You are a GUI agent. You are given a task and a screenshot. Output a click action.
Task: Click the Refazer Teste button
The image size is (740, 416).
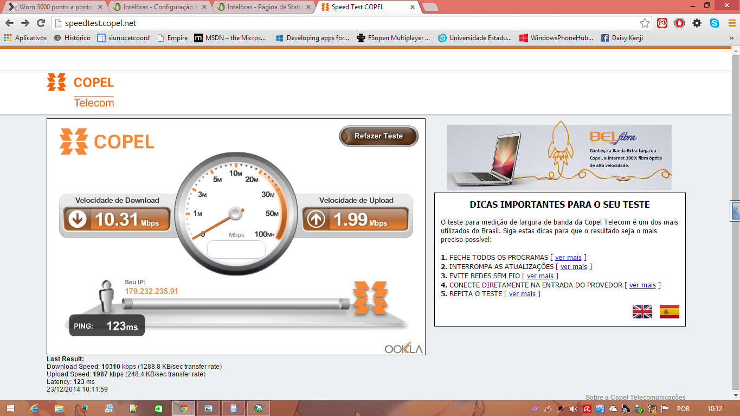click(378, 136)
